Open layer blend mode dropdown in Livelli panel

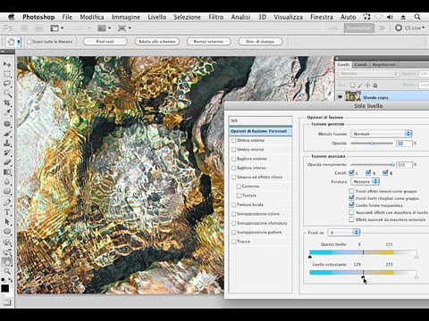tap(368, 73)
